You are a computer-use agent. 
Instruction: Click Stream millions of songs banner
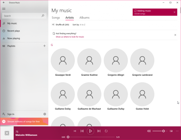pos(24,121)
